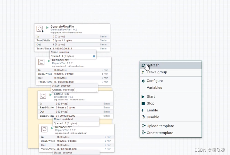Select the ExtractText processor title
The width and height of the screenshot is (230, 155).
(61, 94)
